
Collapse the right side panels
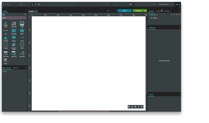click(180, 8)
